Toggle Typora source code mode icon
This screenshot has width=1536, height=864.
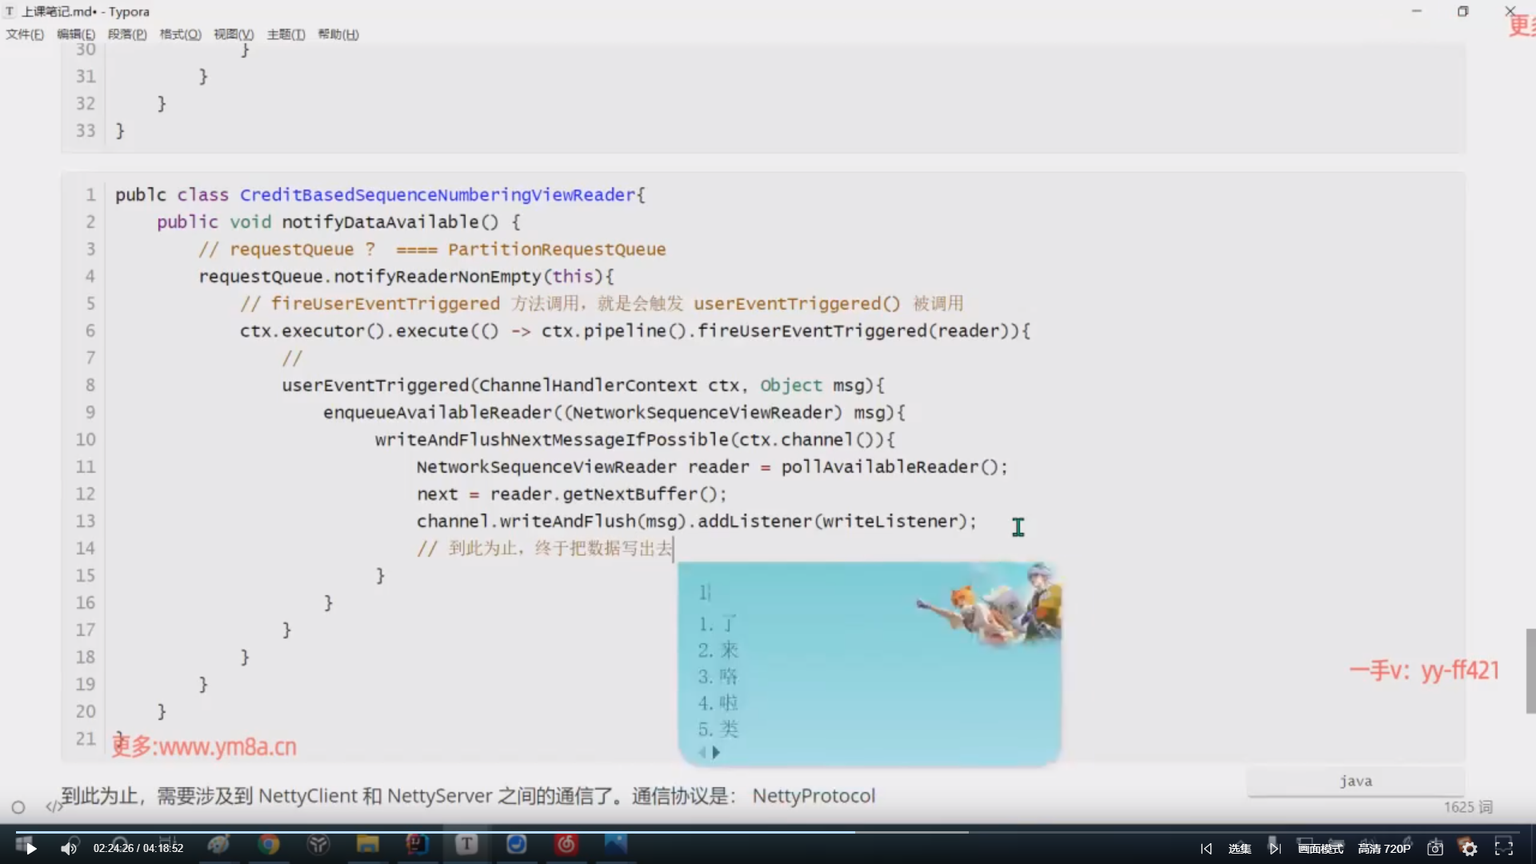click(x=53, y=807)
